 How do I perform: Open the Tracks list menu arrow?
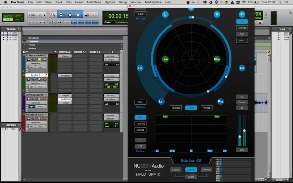tap(19, 29)
